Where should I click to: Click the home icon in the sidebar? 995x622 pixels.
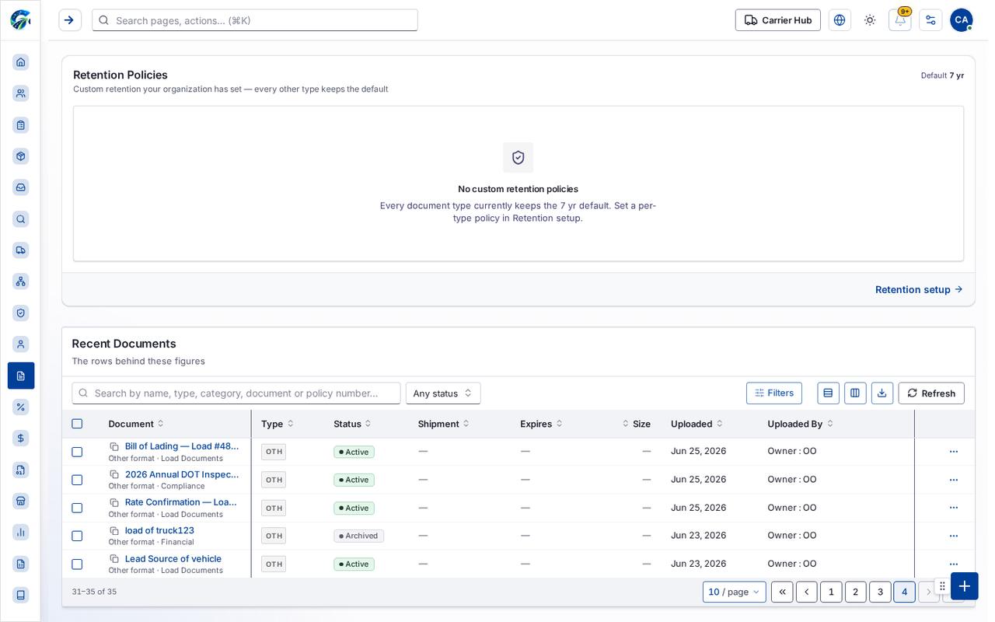pos(21,62)
